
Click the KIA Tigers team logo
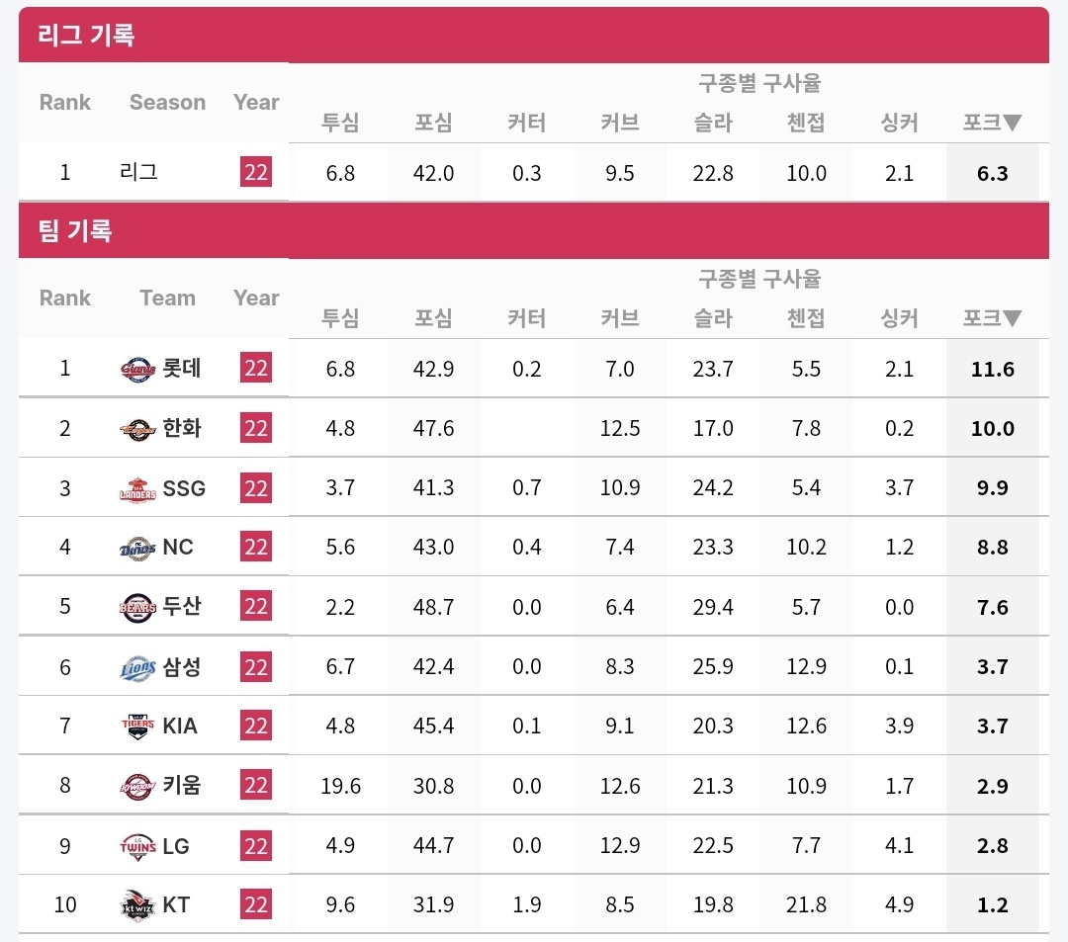tap(137, 727)
